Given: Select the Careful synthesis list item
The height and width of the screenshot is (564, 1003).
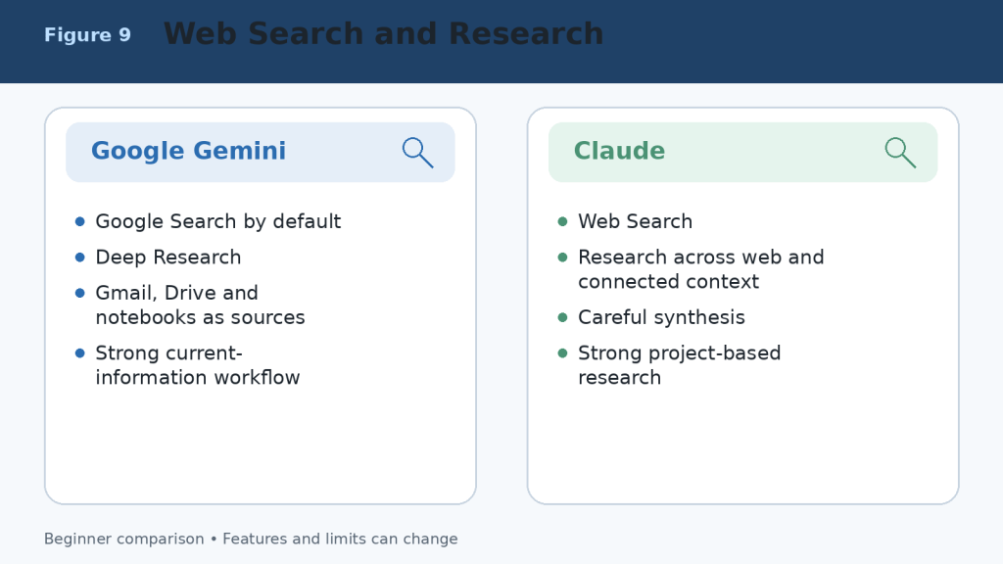Looking at the screenshot, I should tap(661, 317).
